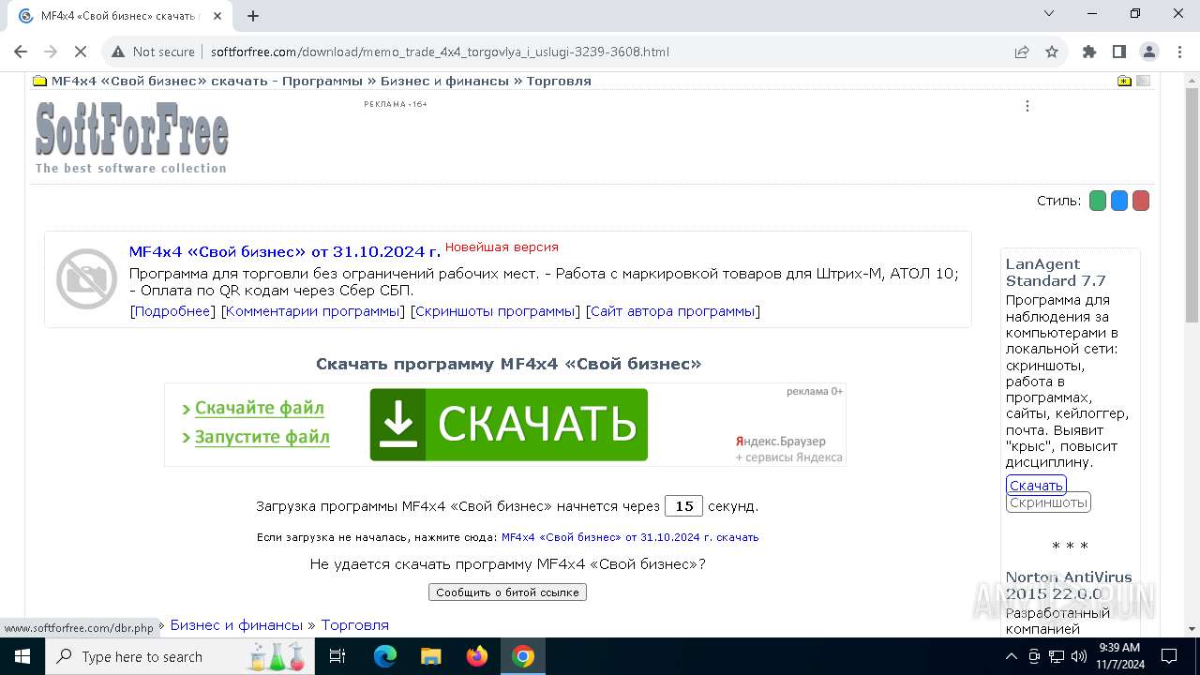The width and height of the screenshot is (1200, 675).
Task: Toggle the browser side panel
Action: (x=1119, y=52)
